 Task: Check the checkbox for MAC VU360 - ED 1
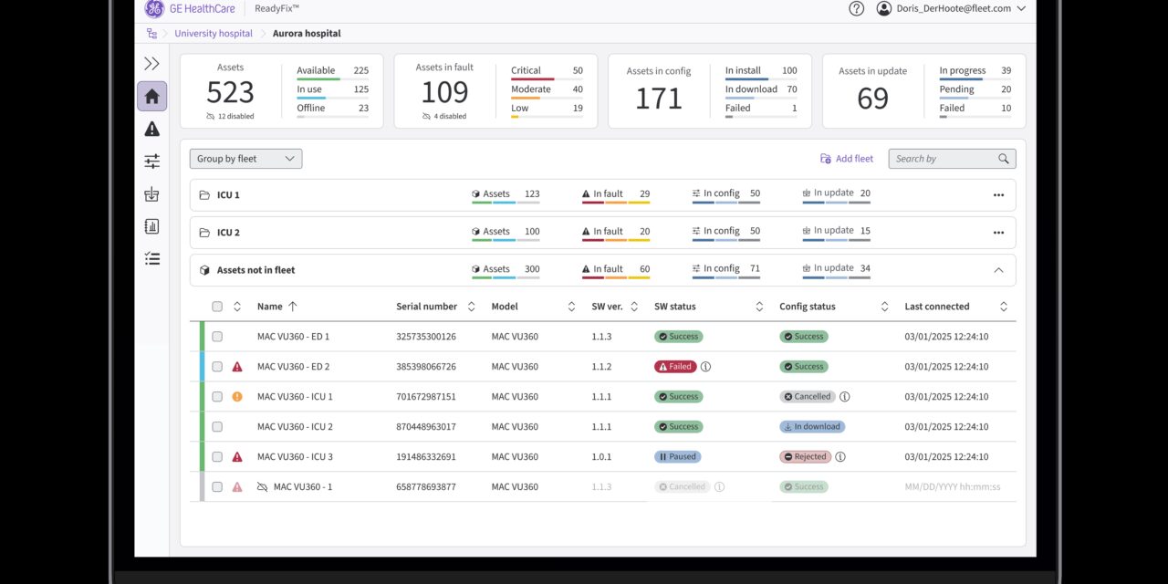(217, 336)
